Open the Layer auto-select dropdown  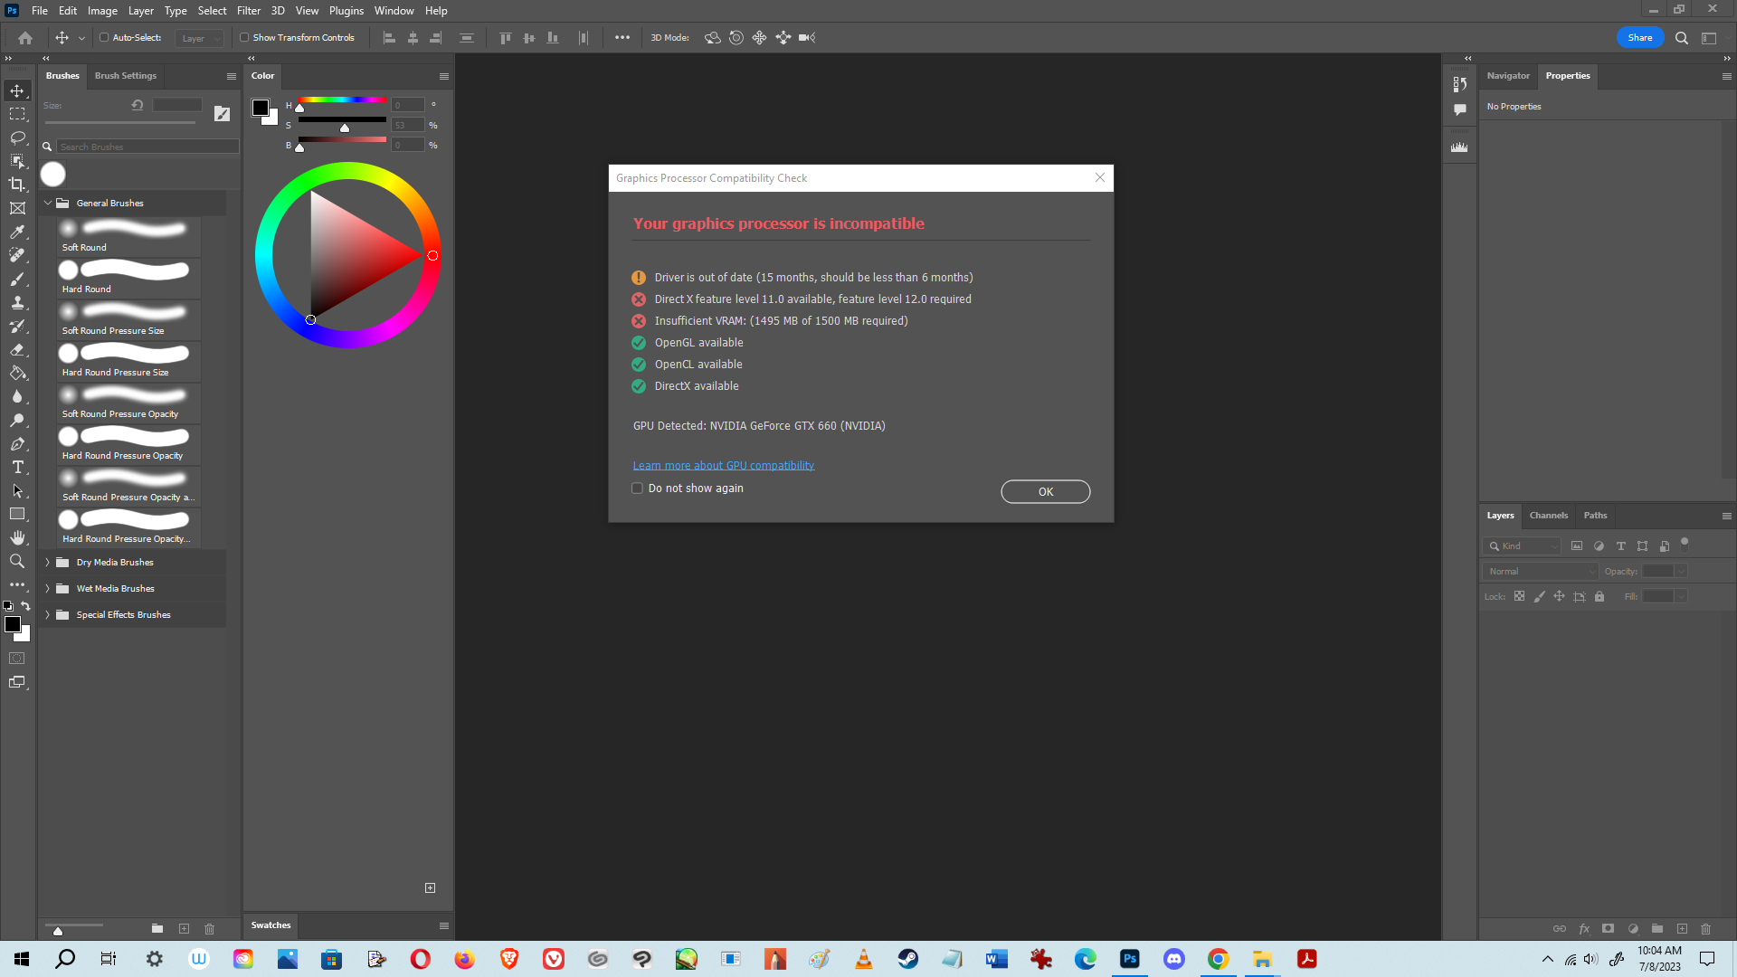click(x=199, y=38)
